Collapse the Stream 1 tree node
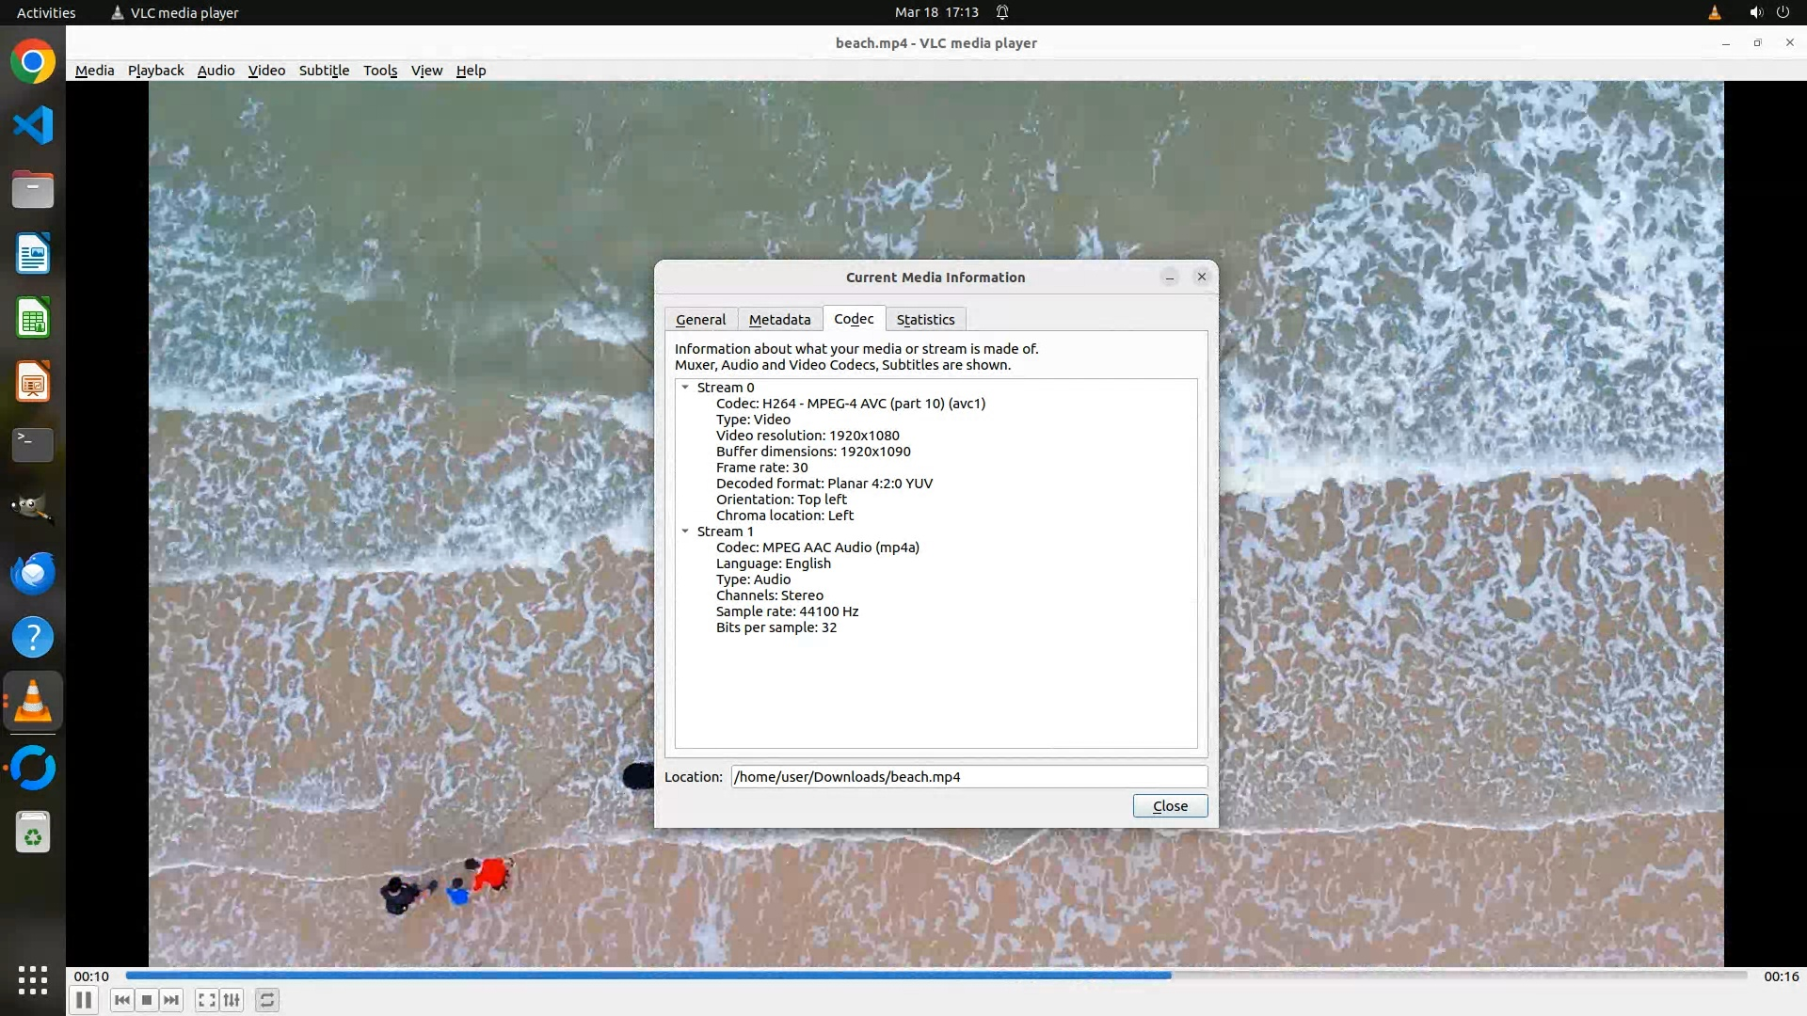1807x1016 pixels. click(x=685, y=532)
